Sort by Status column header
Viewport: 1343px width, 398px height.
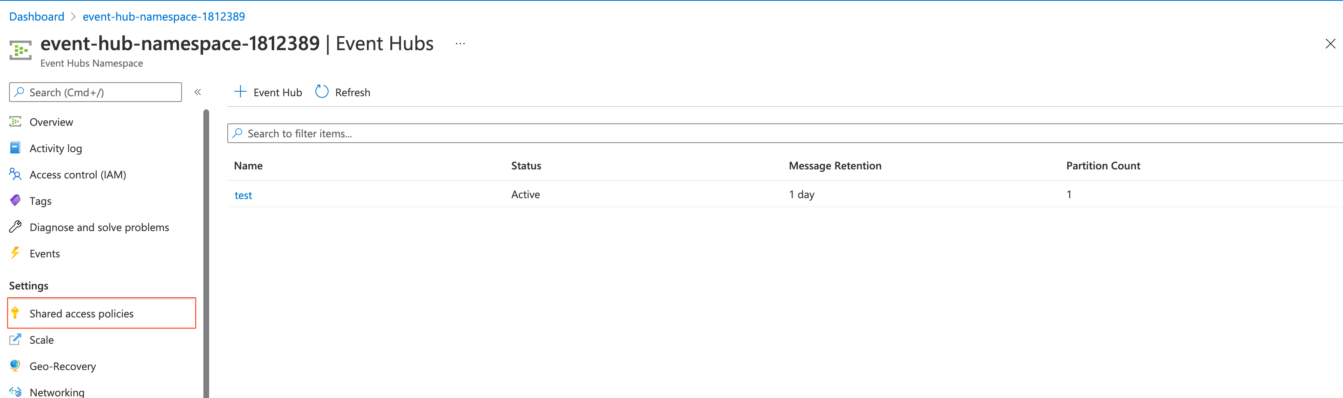tap(526, 166)
